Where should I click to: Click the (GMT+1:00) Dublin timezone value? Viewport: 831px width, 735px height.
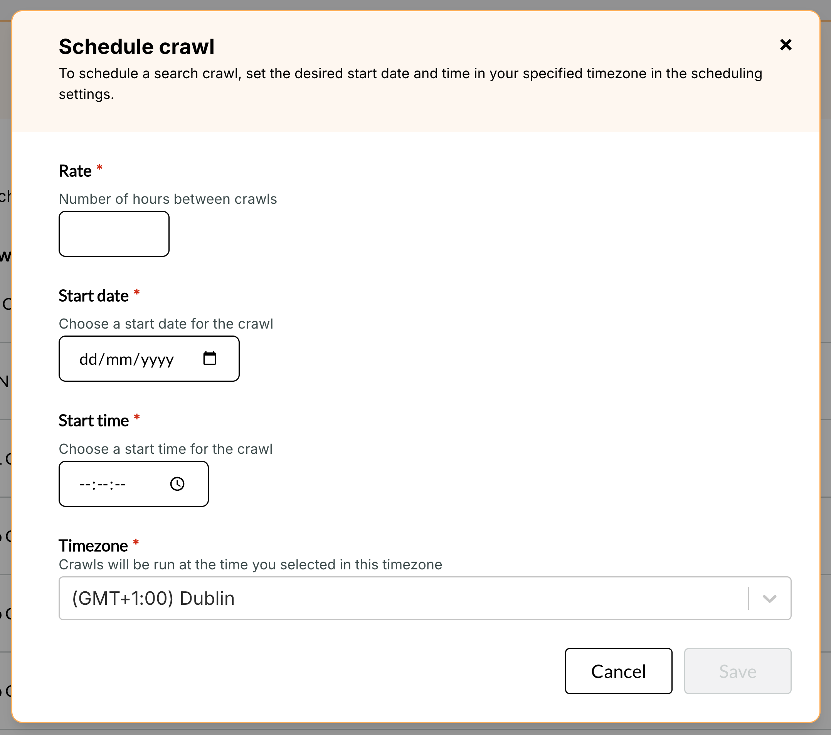point(153,599)
